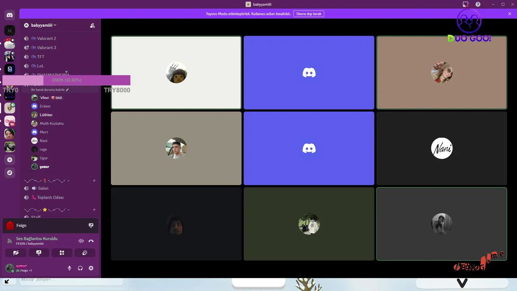
Task: Open noise suppression waveform icon
Action: pyautogui.click(x=81, y=241)
